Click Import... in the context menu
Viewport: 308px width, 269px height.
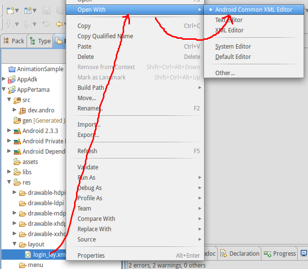[x=135, y=125]
